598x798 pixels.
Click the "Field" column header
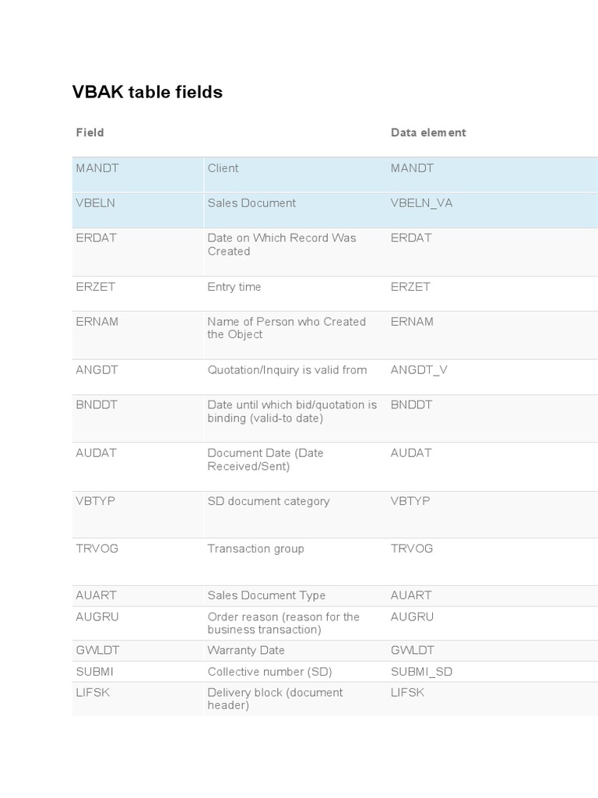(90, 132)
